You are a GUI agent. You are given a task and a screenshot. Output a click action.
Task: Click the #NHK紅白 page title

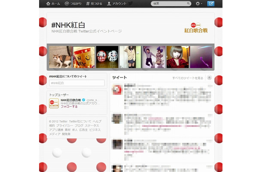[x=68, y=25]
